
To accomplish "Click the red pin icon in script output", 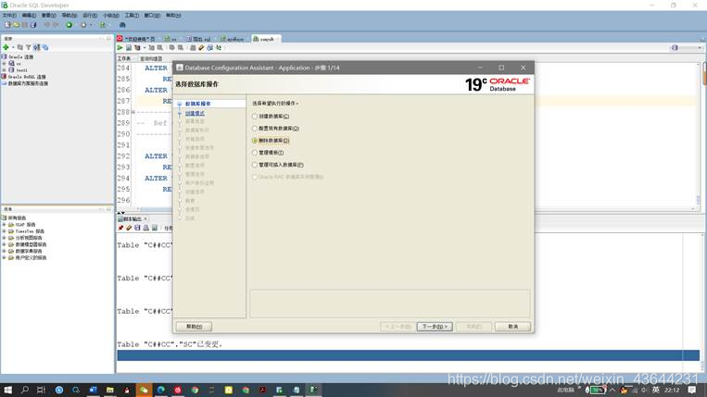I will [x=120, y=229].
